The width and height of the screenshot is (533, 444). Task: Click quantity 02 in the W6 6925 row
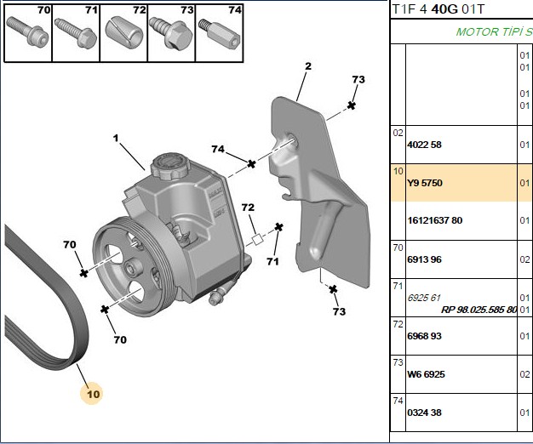point(524,374)
